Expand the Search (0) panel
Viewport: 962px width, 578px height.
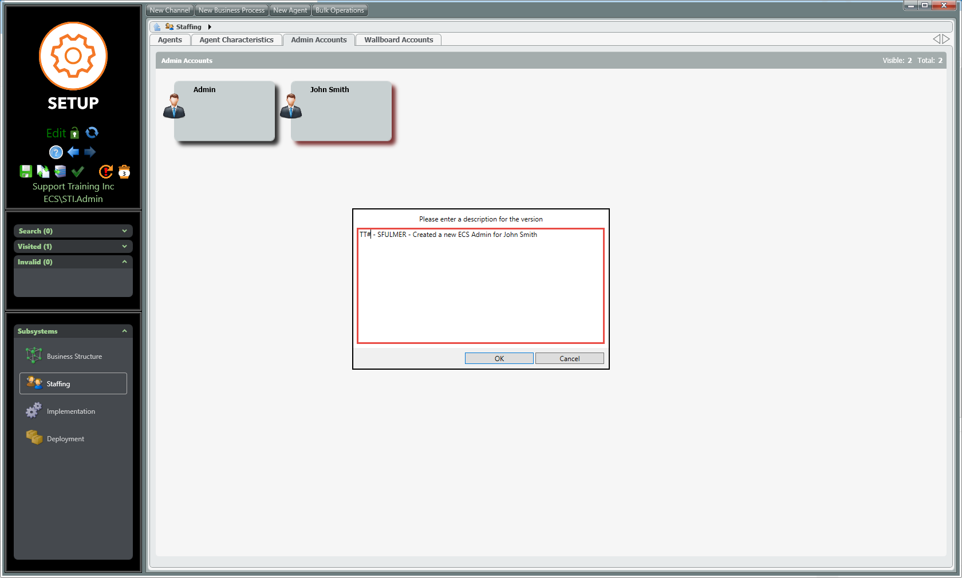[x=73, y=231]
